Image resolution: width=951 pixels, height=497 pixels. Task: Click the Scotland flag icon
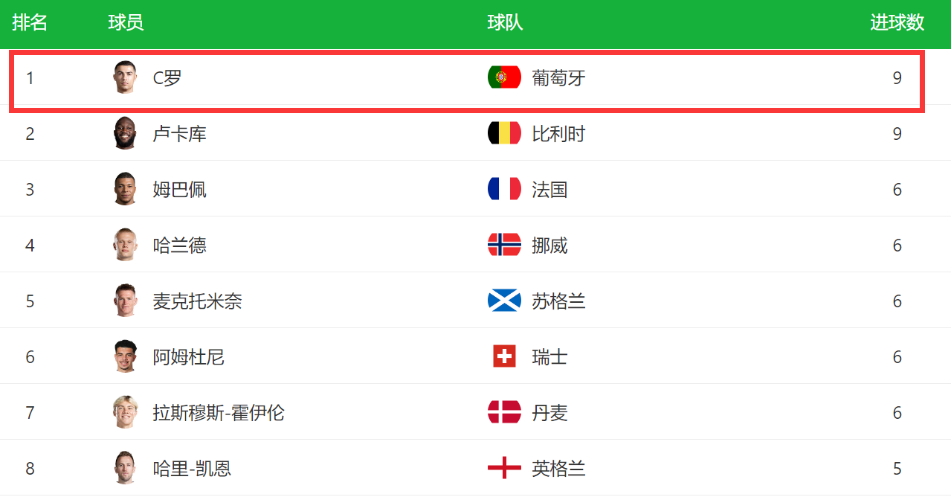(504, 301)
